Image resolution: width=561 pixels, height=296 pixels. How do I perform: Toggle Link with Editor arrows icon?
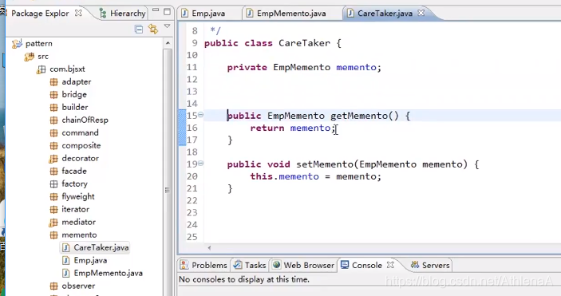[x=153, y=29]
